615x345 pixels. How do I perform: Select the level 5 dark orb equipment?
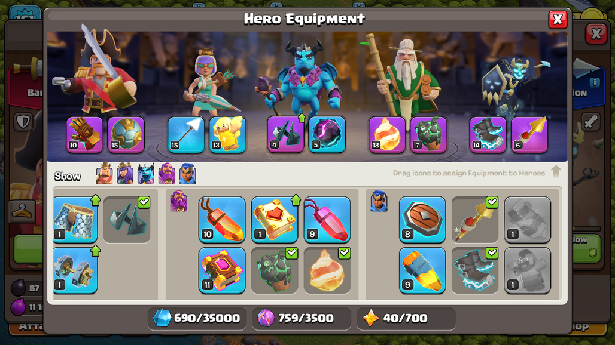327,134
